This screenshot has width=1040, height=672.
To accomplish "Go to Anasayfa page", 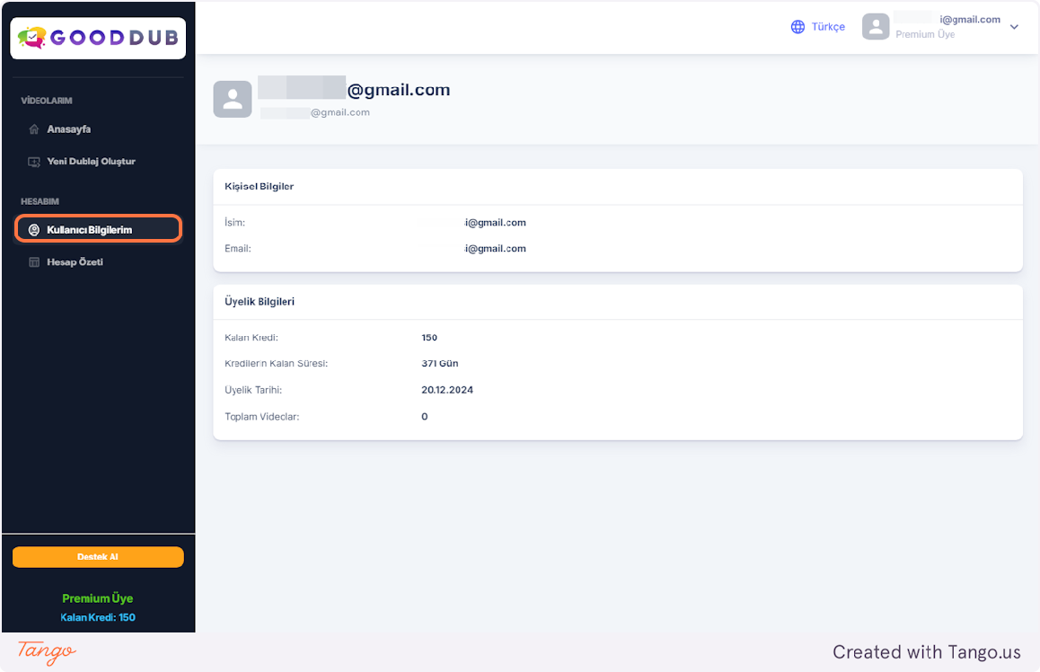I will pos(69,129).
